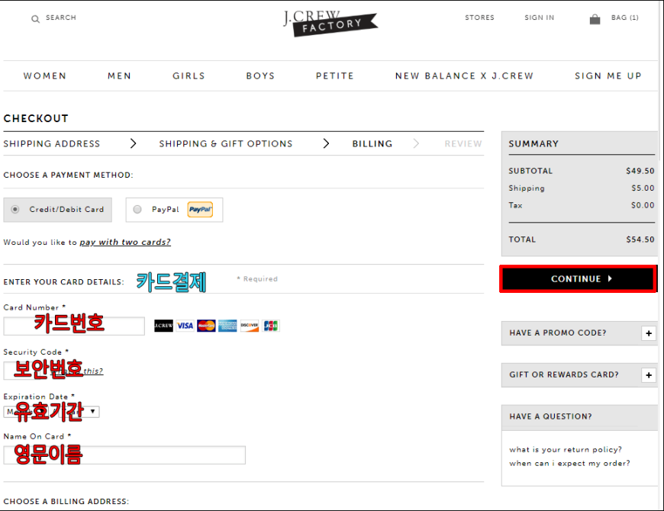This screenshot has height=511, width=664.
Task: Click the Sign In link
Action: pos(539,18)
